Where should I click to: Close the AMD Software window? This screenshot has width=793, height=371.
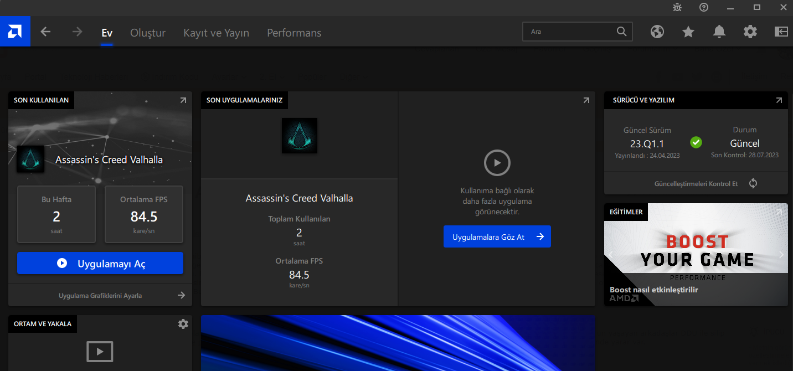(x=784, y=7)
